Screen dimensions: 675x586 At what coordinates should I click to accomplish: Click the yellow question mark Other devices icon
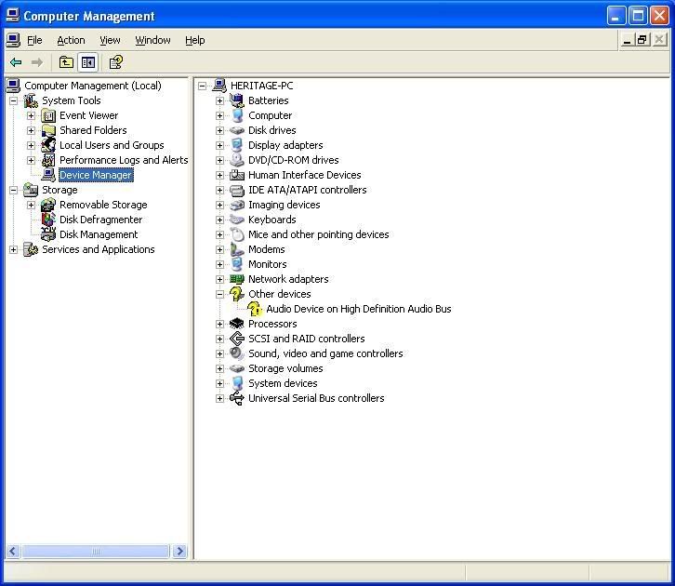237,294
